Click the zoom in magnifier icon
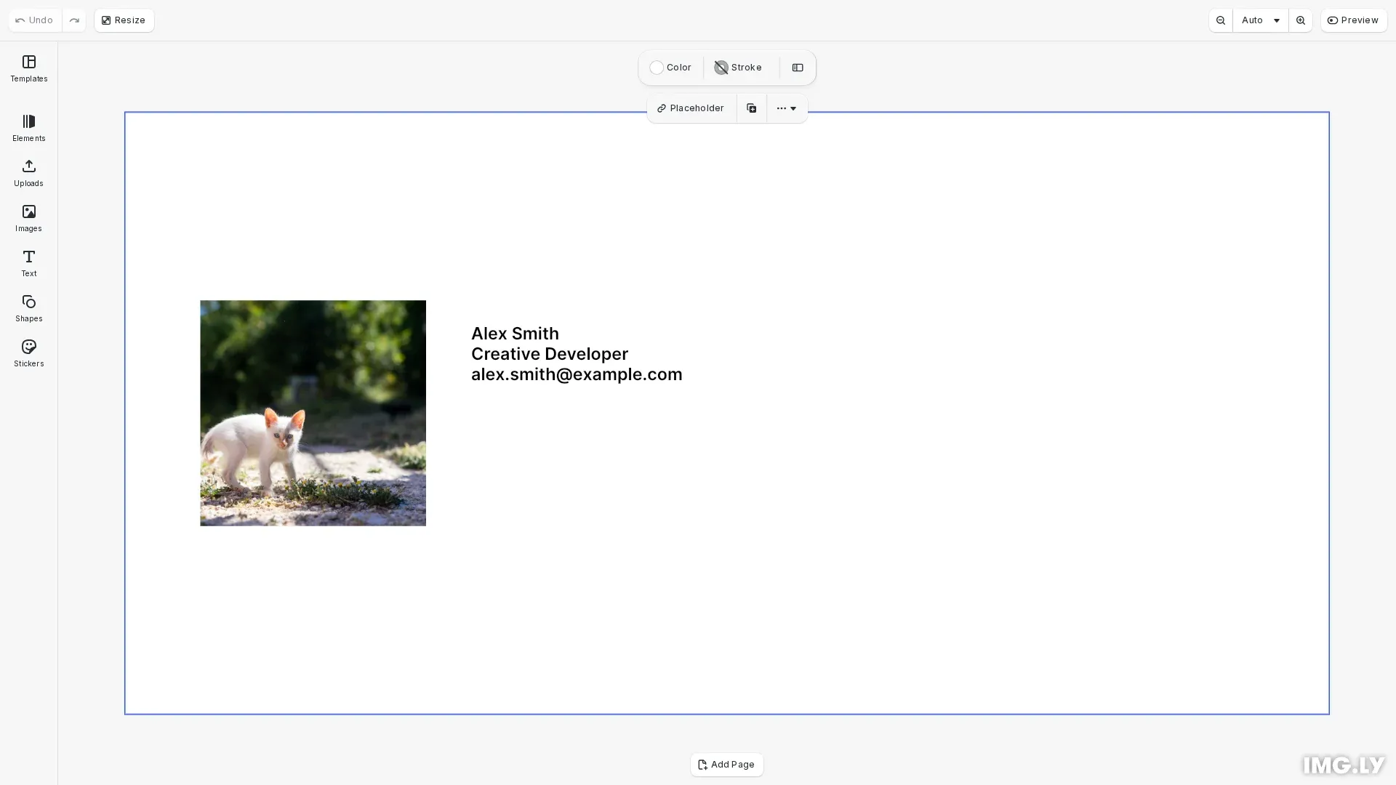Image resolution: width=1396 pixels, height=785 pixels. pos(1300,20)
